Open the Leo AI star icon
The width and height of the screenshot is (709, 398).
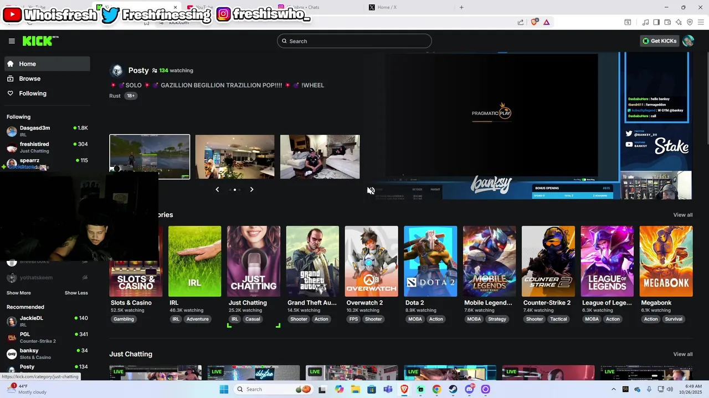pyautogui.click(x=679, y=22)
